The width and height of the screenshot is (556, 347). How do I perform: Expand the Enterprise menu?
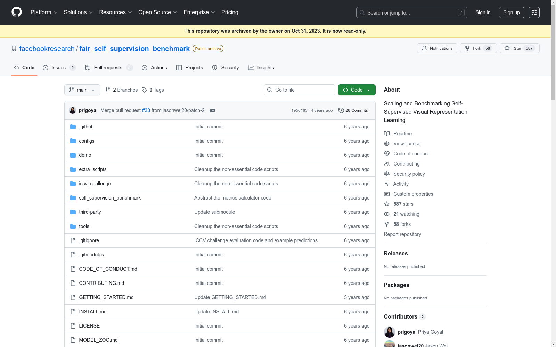[x=199, y=12]
